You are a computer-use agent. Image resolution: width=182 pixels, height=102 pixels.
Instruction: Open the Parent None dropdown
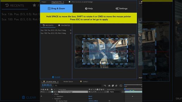tap(115, 92)
